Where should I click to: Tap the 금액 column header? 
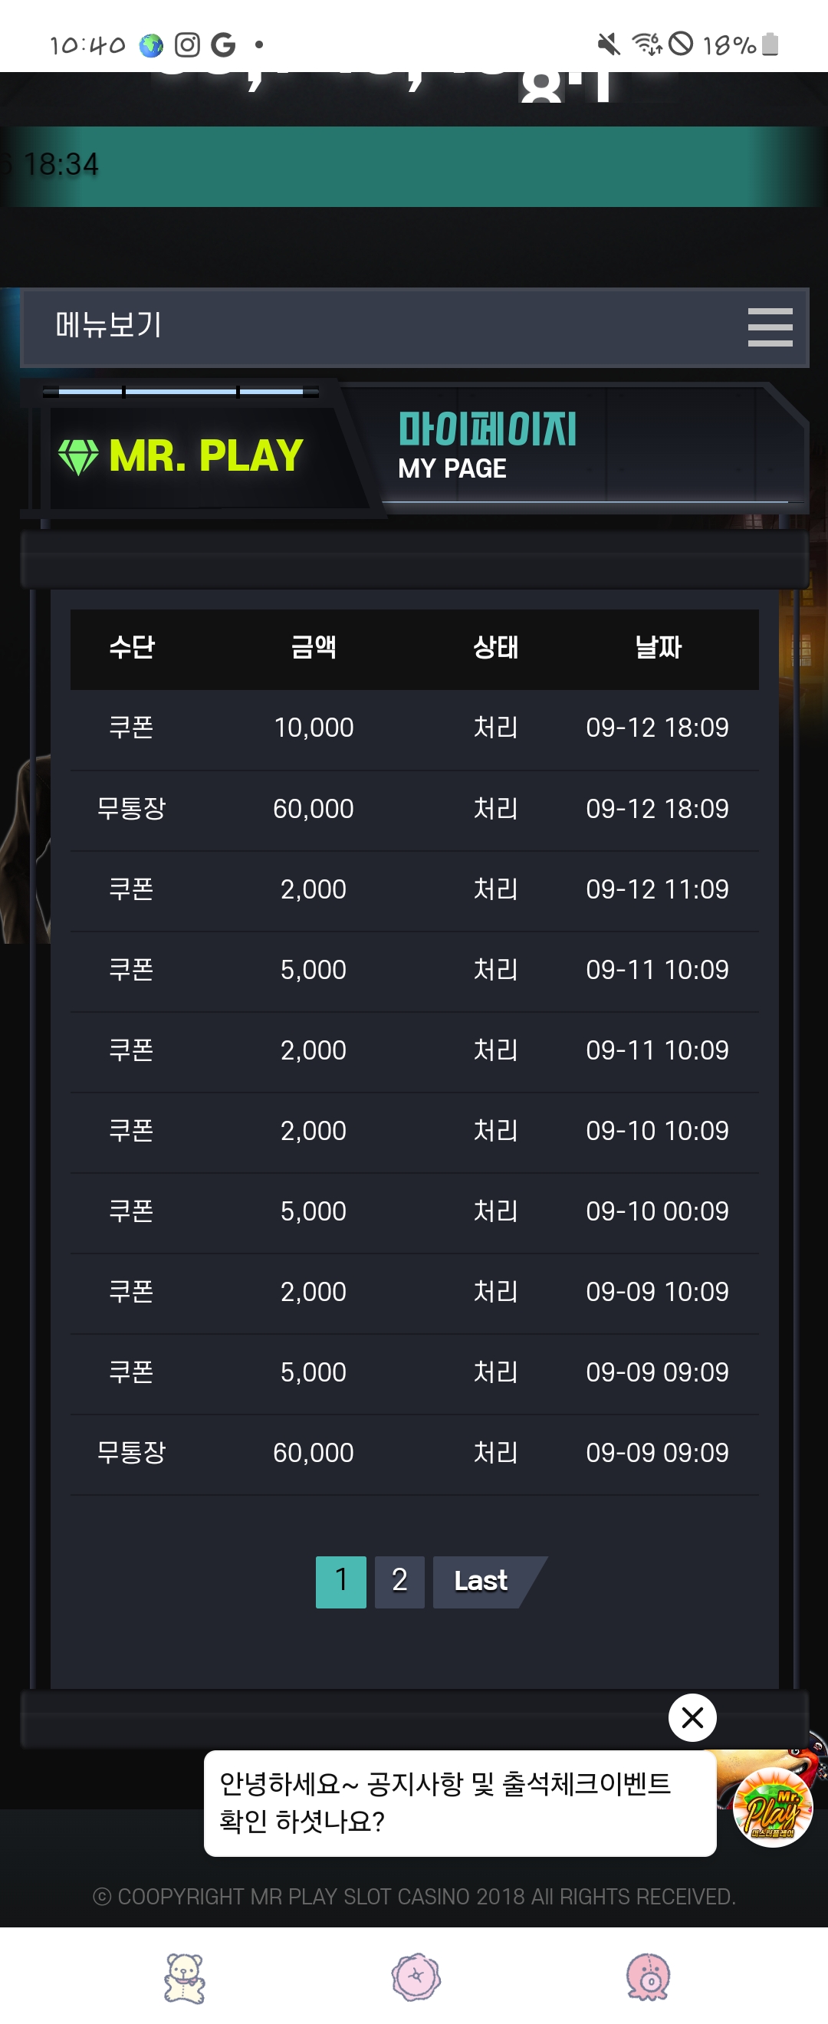point(314,648)
